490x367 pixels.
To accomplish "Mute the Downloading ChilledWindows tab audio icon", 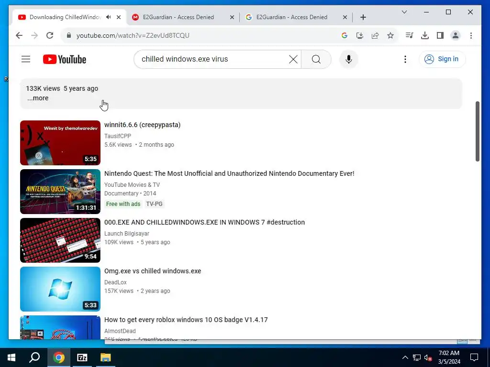I will click(x=109, y=17).
